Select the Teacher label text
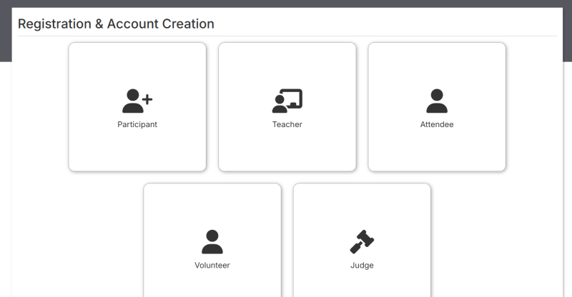572x297 pixels. 287,124
